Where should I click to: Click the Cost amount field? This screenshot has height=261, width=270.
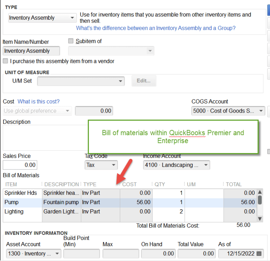tap(94, 111)
